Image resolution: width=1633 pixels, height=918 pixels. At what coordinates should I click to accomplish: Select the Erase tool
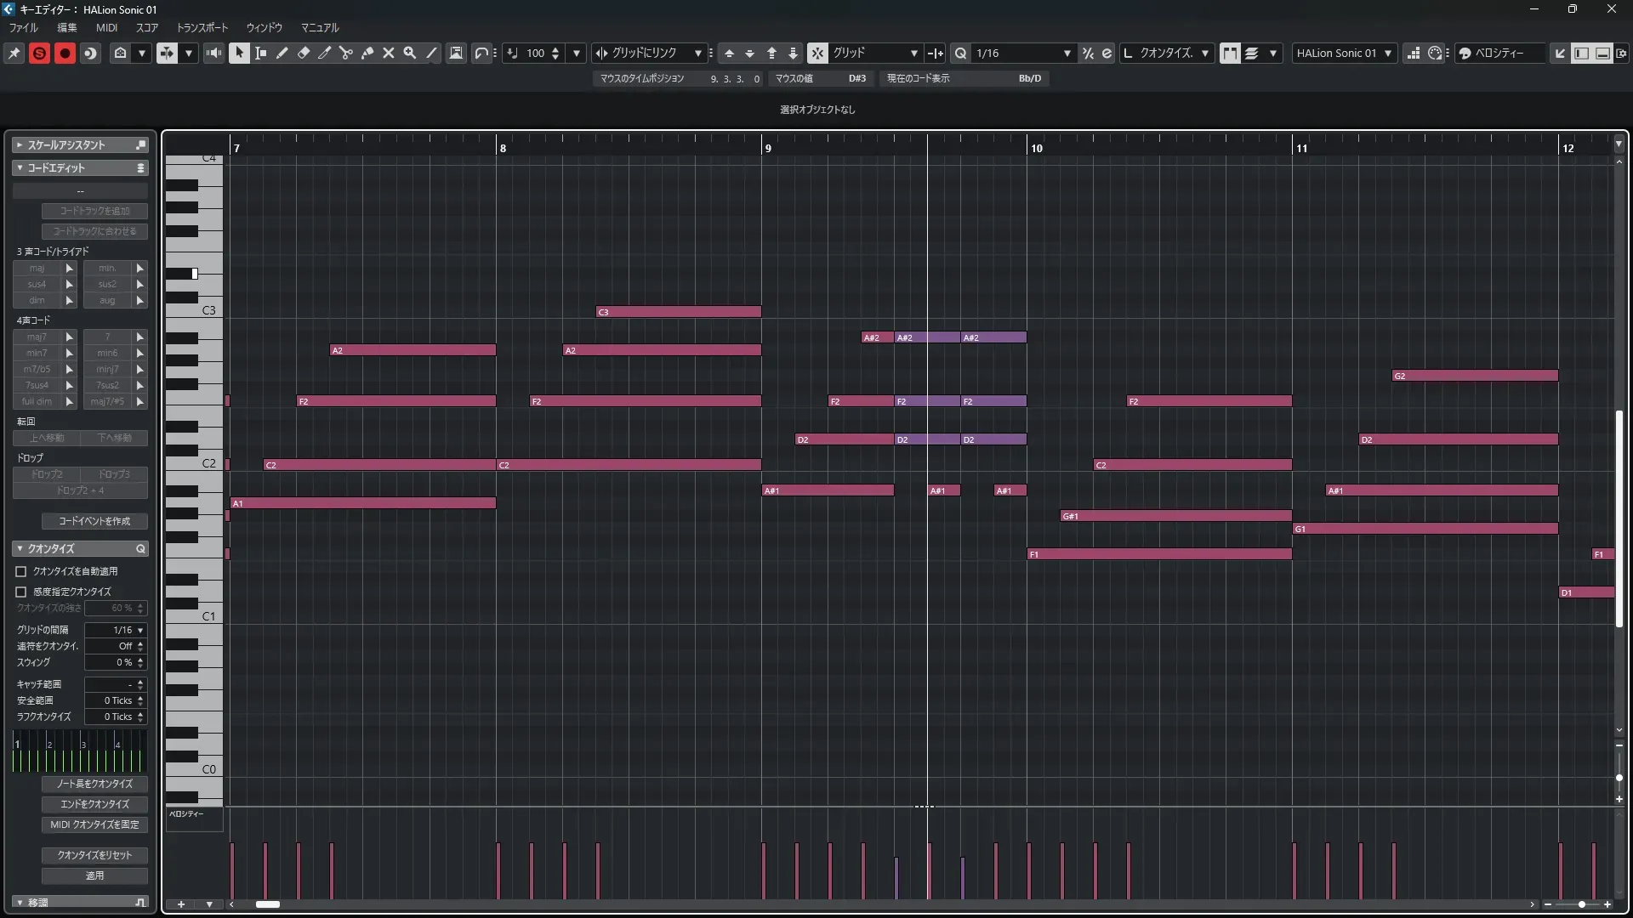304,53
